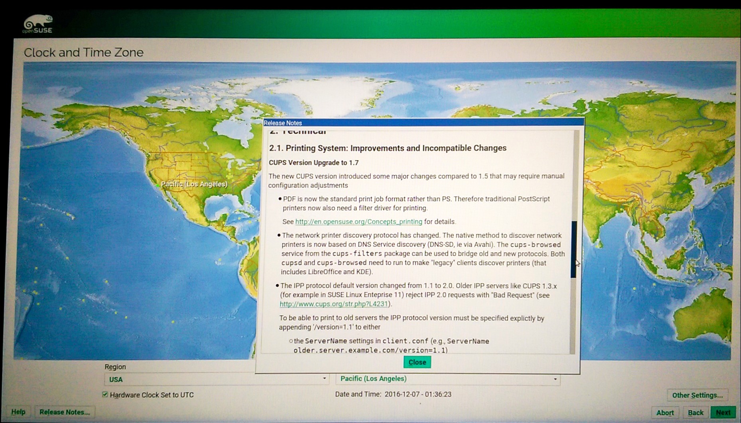Close the Release Notes dialog
741x423 pixels.
pyautogui.click(x=417, y=362)
